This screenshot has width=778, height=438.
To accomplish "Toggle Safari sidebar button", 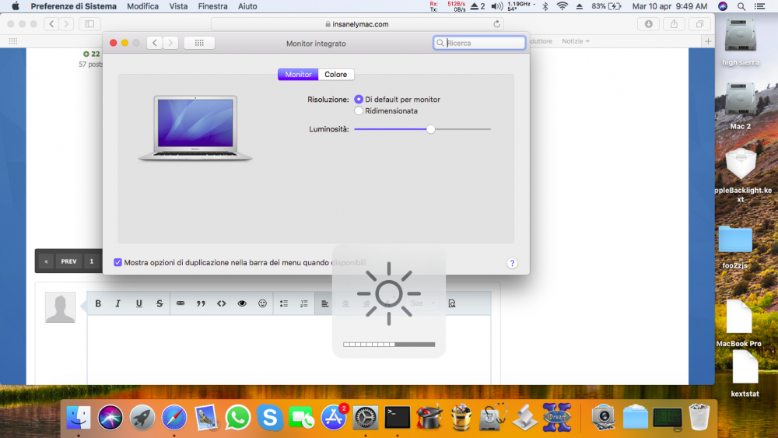I will pyautogui.click(x=89, y=24).
